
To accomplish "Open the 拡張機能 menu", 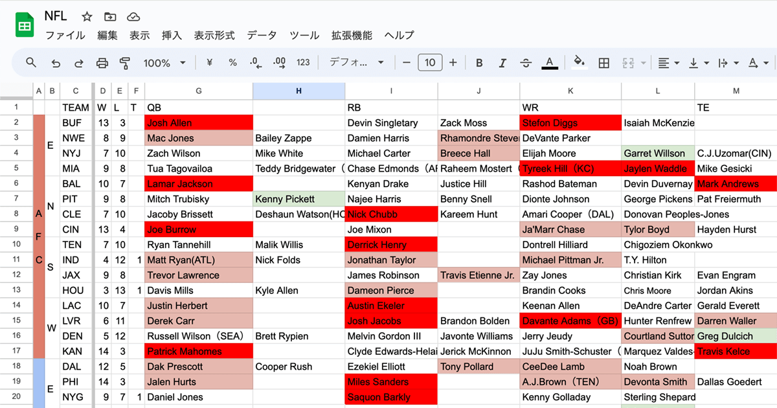I will pos(352,36).
